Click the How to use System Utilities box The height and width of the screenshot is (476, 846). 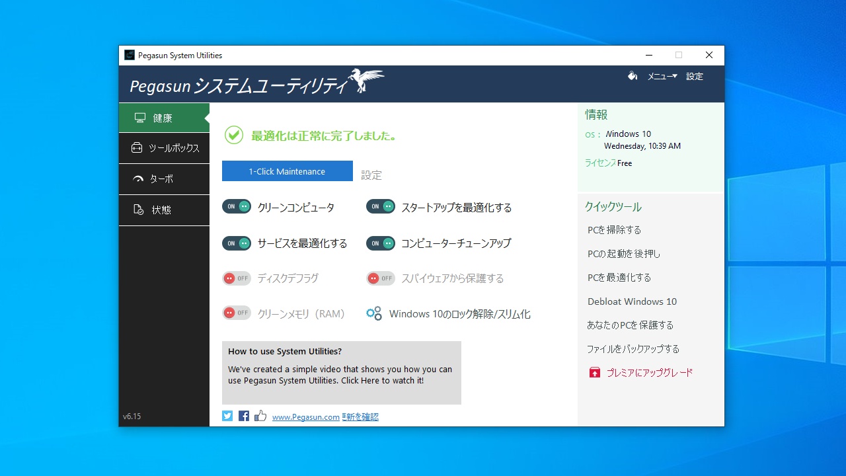coord(342,373)
